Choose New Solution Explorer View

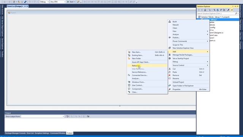coord(189,48)
